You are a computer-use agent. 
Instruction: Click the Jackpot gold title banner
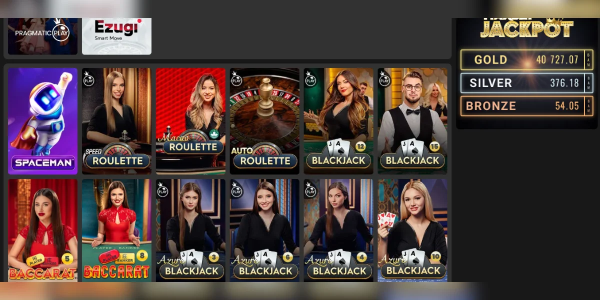[x=526, y=28]
